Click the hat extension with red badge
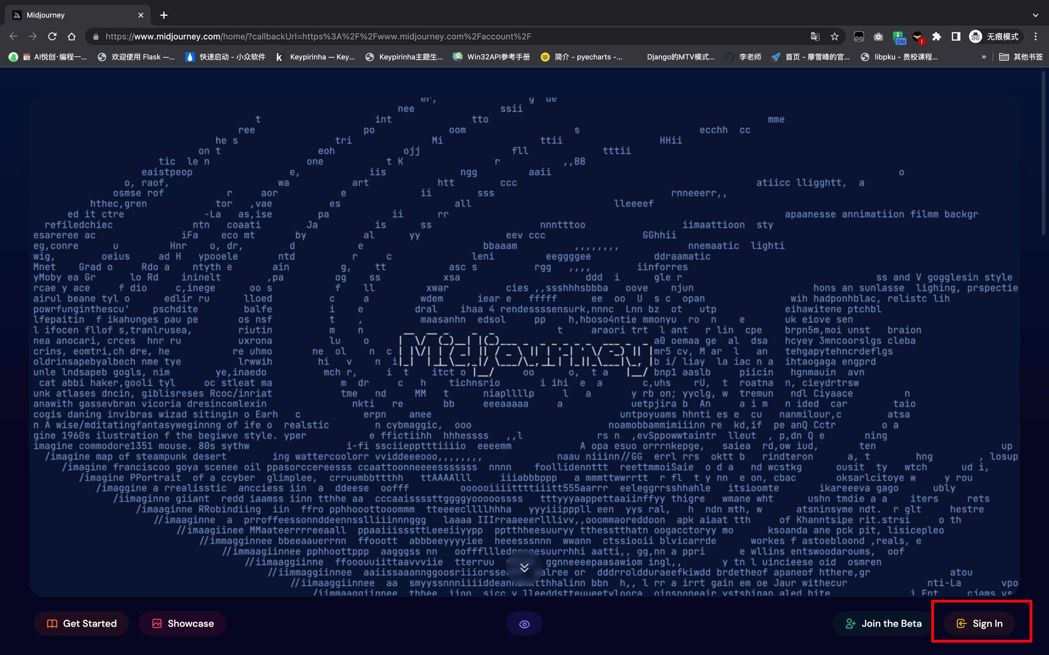Viewport: 1049px width, 655px height. point(918,37)
